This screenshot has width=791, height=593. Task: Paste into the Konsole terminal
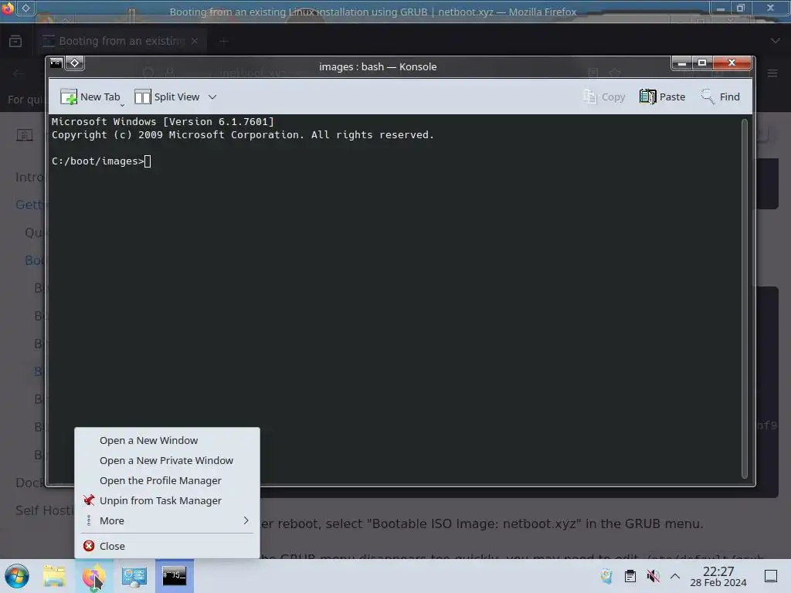tap(662, 97)
